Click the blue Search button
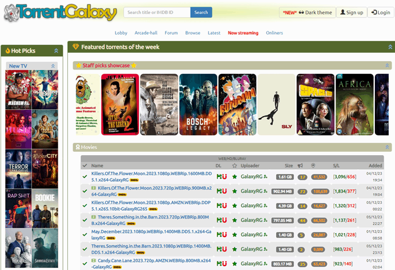 (x=201, y=12)
